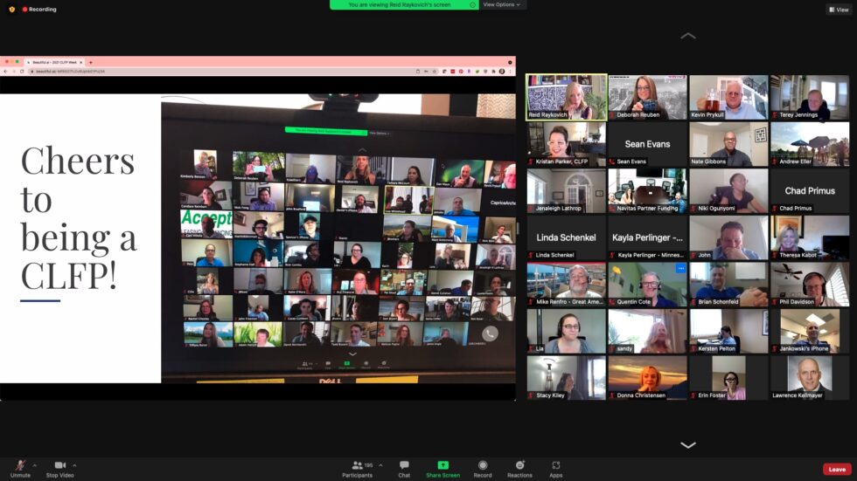This screenshot has height=481, width=857.
Task: Click the encryption shield icon
Action: pos(12,10)
